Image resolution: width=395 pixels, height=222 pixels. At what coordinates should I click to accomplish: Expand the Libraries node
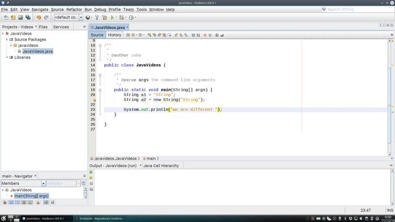7,57
